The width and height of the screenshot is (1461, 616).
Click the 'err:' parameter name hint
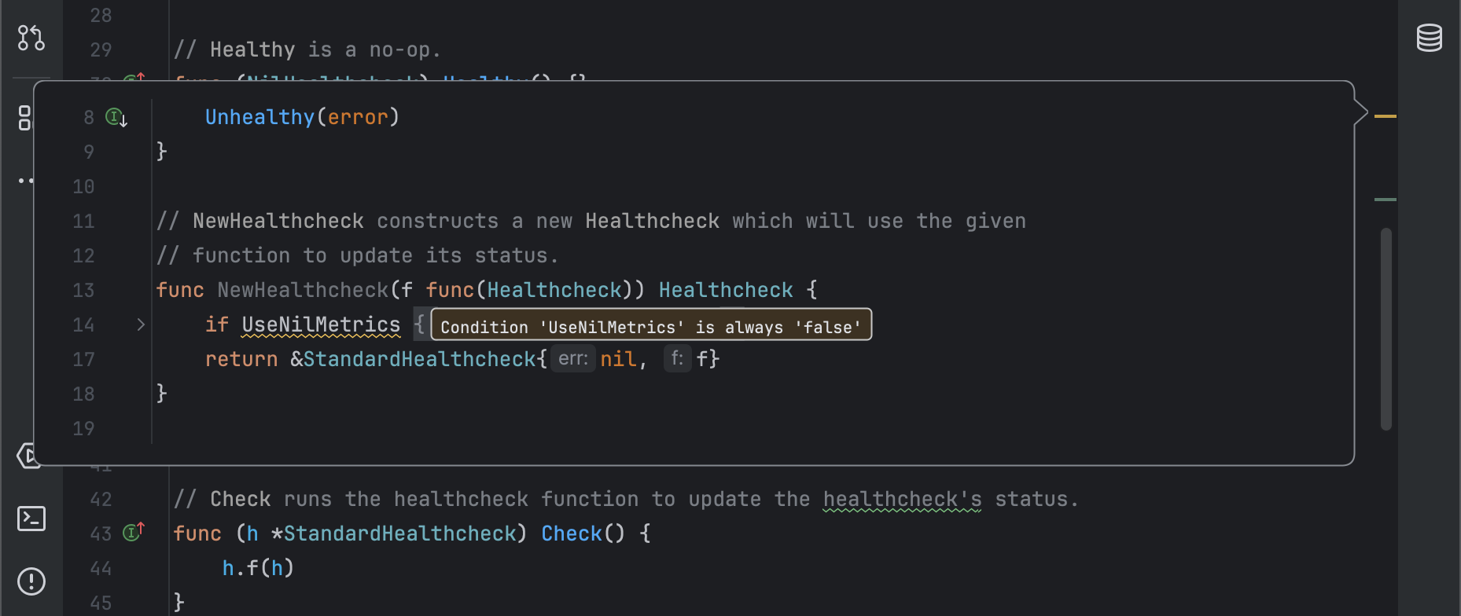[572, 358]
